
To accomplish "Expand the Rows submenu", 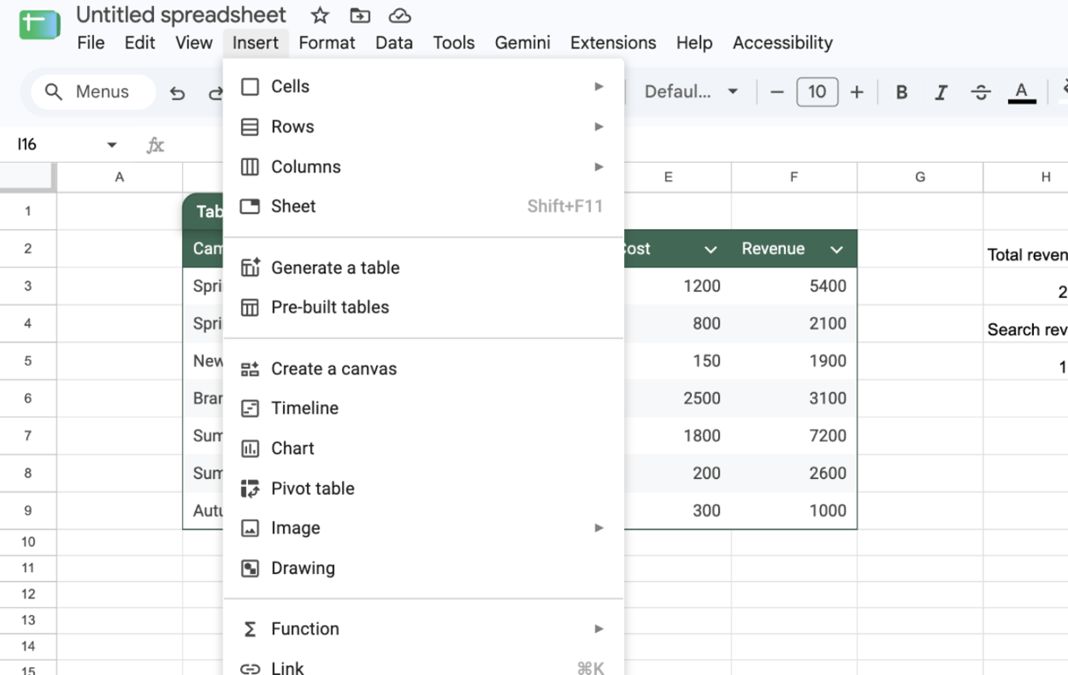I will coord(424,127).
